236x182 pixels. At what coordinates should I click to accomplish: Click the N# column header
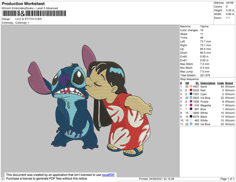tap(188, 83)
